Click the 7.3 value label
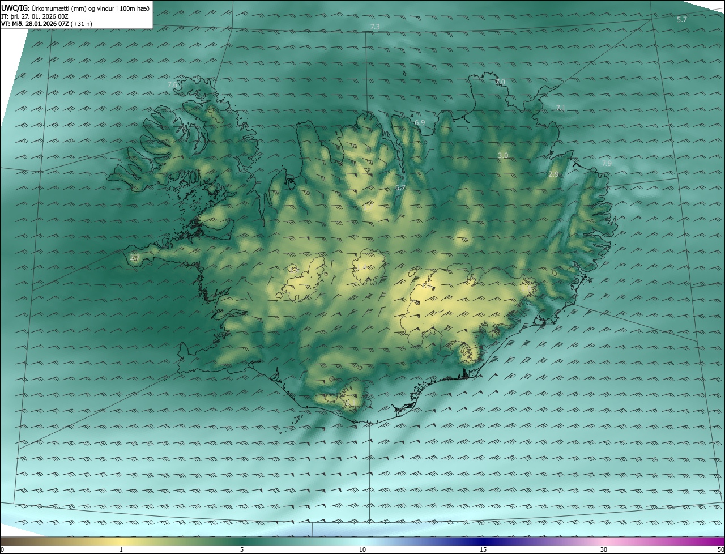Viewport: 725px width, 554px height. [x=375, y=27]
